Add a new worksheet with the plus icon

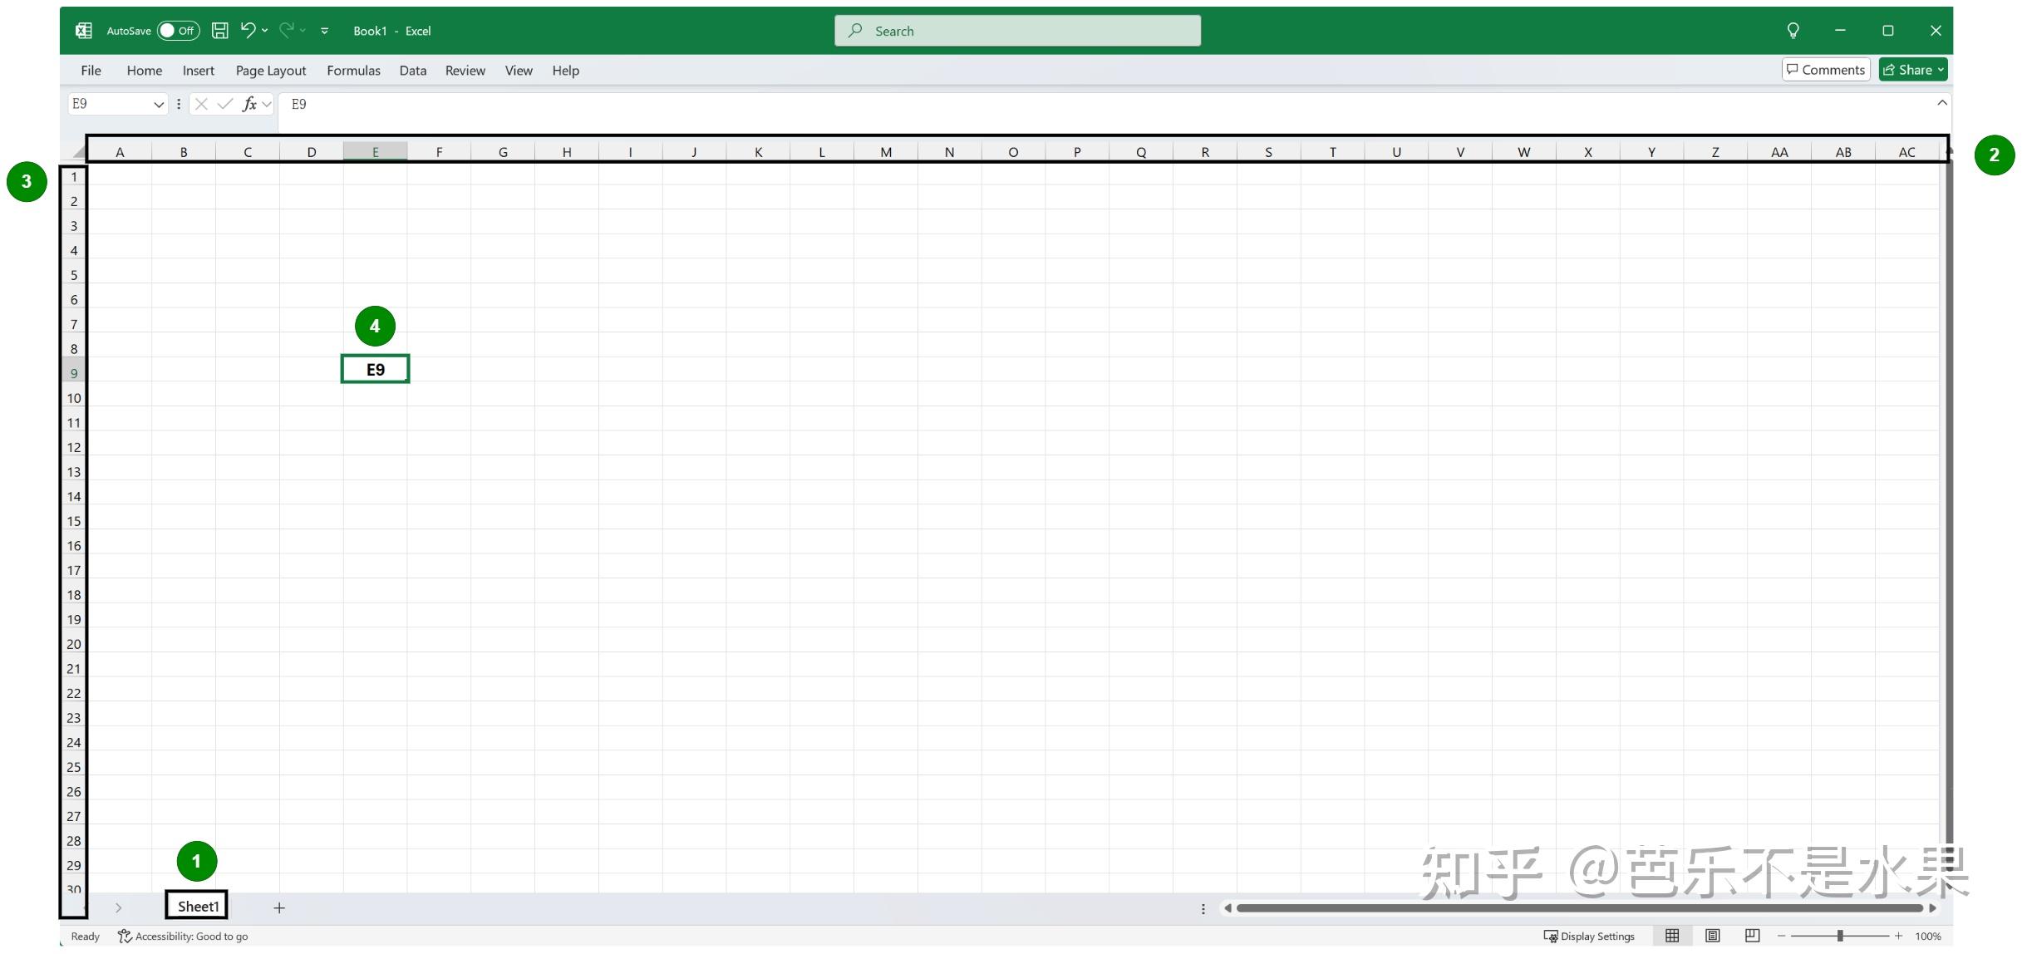coord(279,907)
